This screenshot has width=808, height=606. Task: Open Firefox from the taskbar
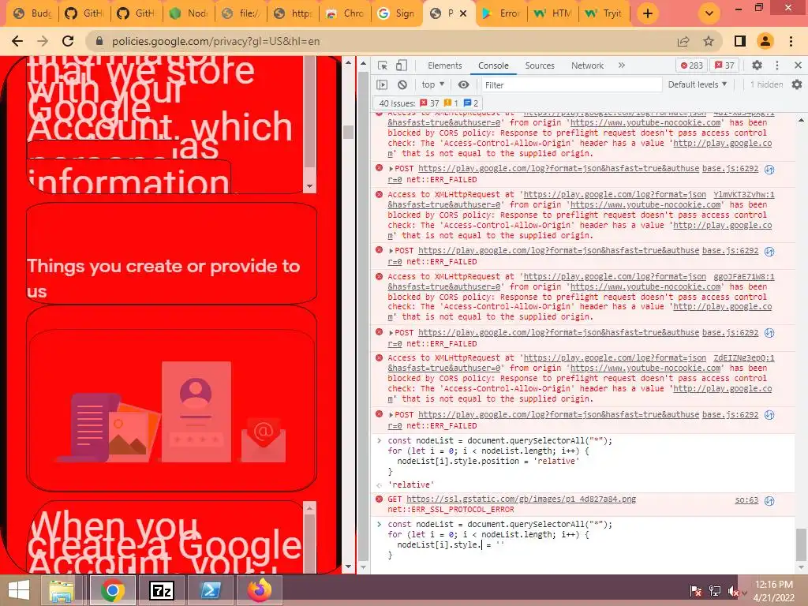[x=260, y=590]
